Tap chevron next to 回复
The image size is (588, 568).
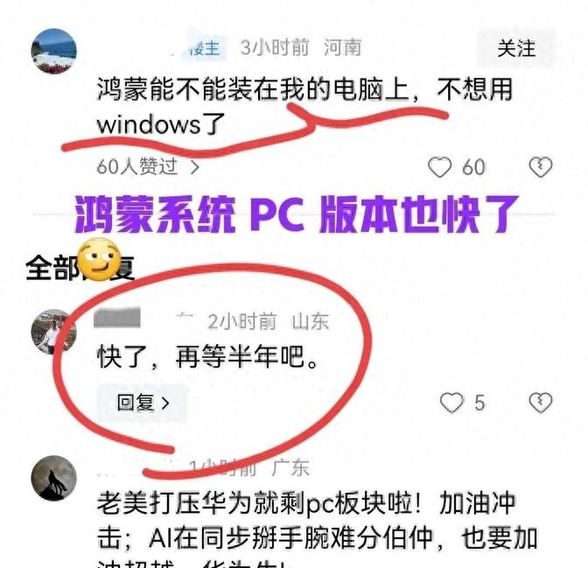[165, 403]
